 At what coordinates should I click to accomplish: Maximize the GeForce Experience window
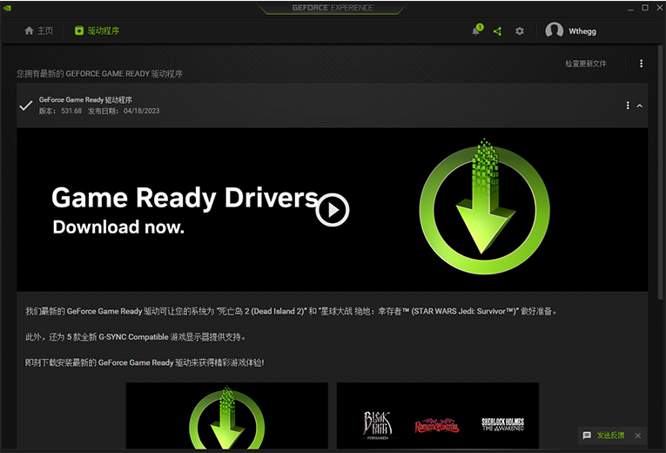645,8
